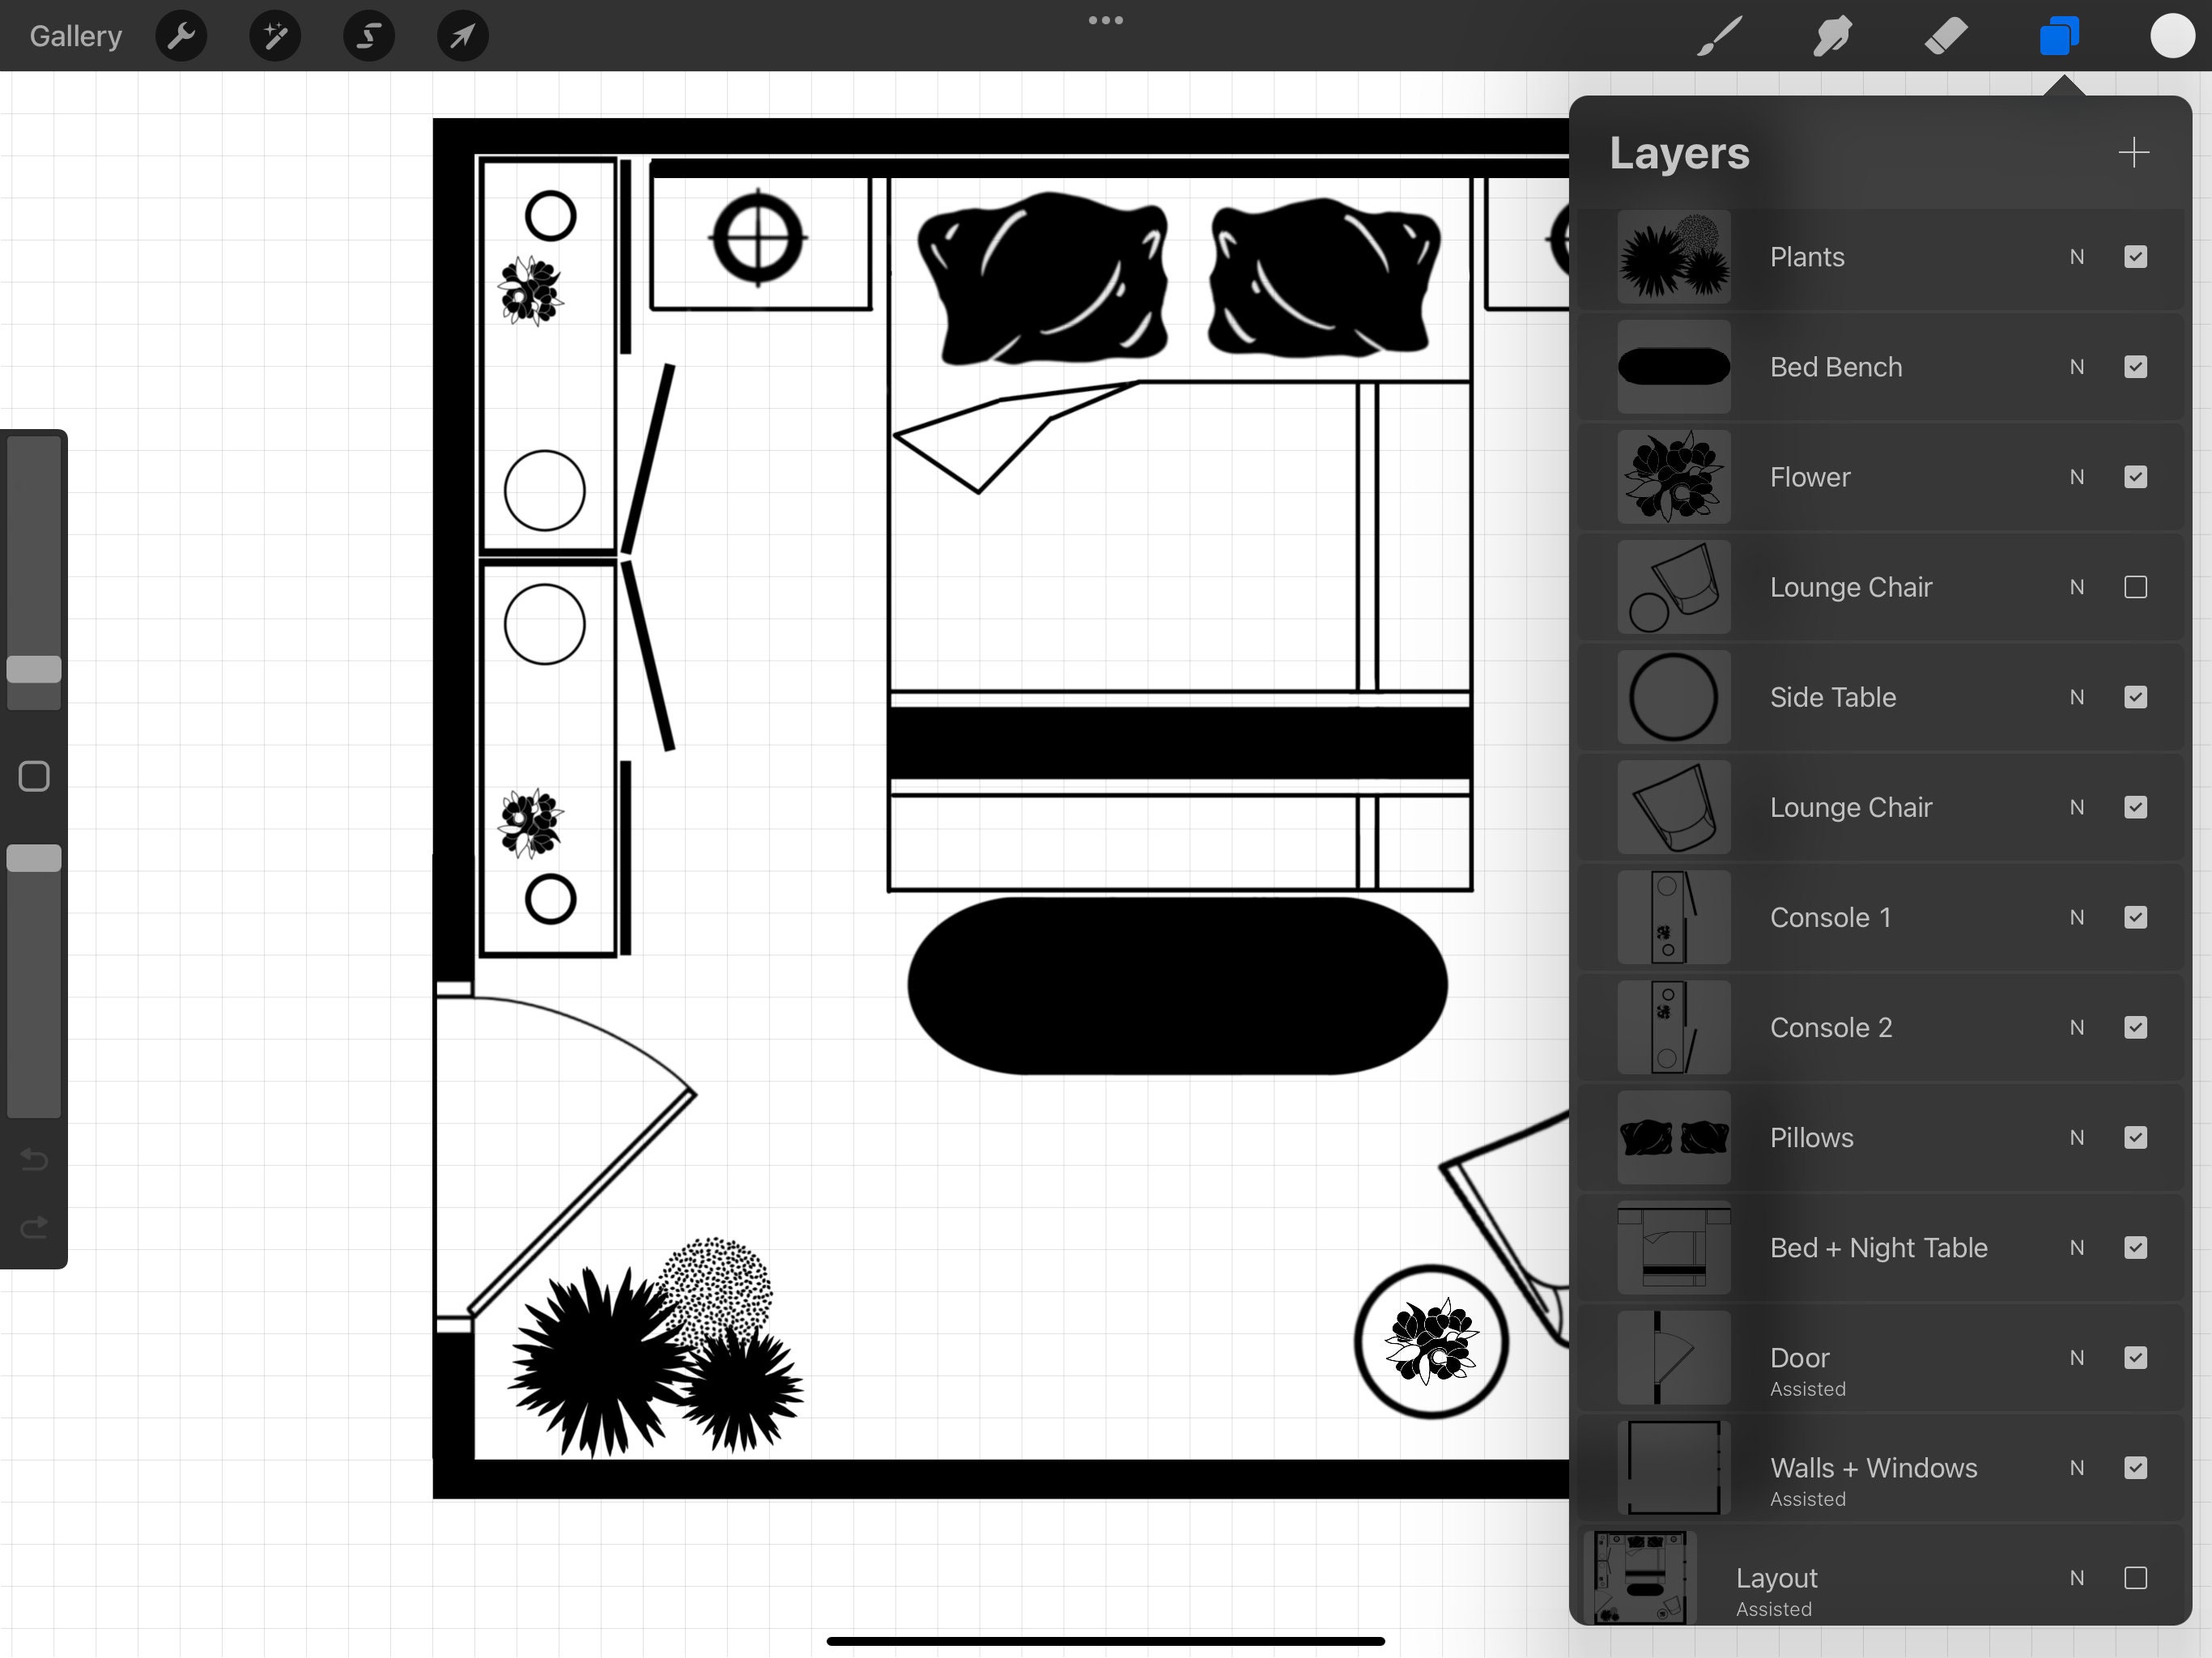Open blend mode options for Walls + Windows layer

pos(2077,1468)
